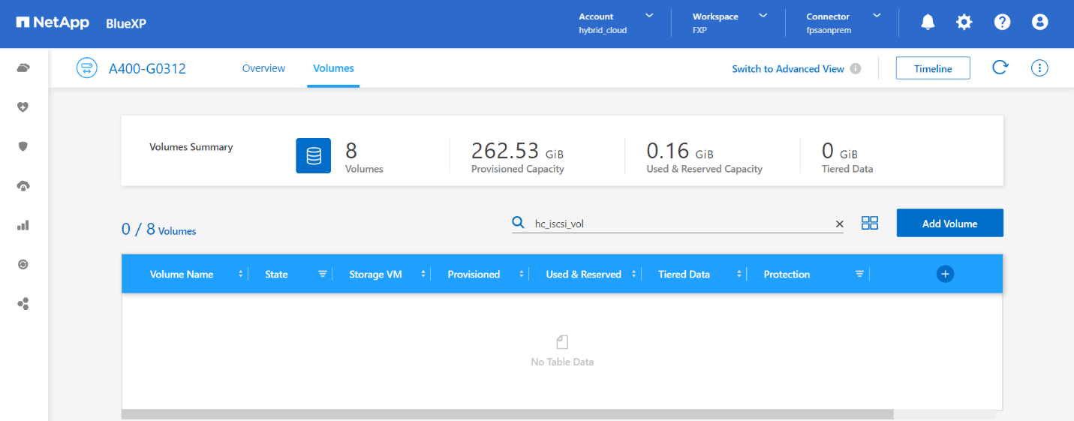Select the Volumes tab

coord(333,68)
